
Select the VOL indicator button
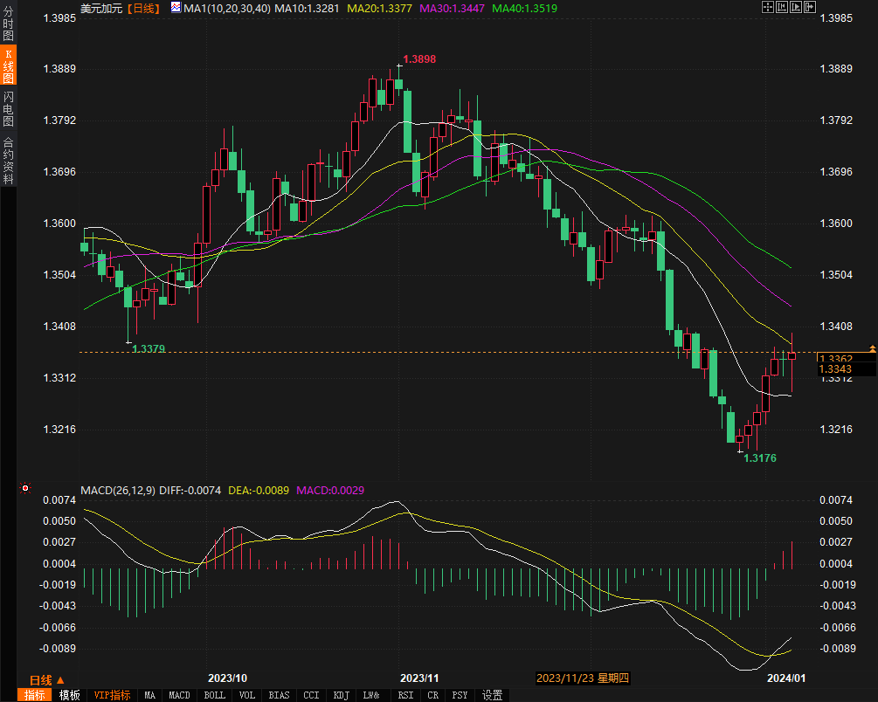click(x=247, y=695)
